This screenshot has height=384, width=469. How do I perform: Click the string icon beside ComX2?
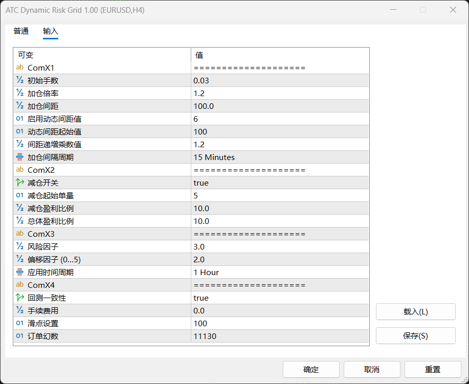(20, 170)
